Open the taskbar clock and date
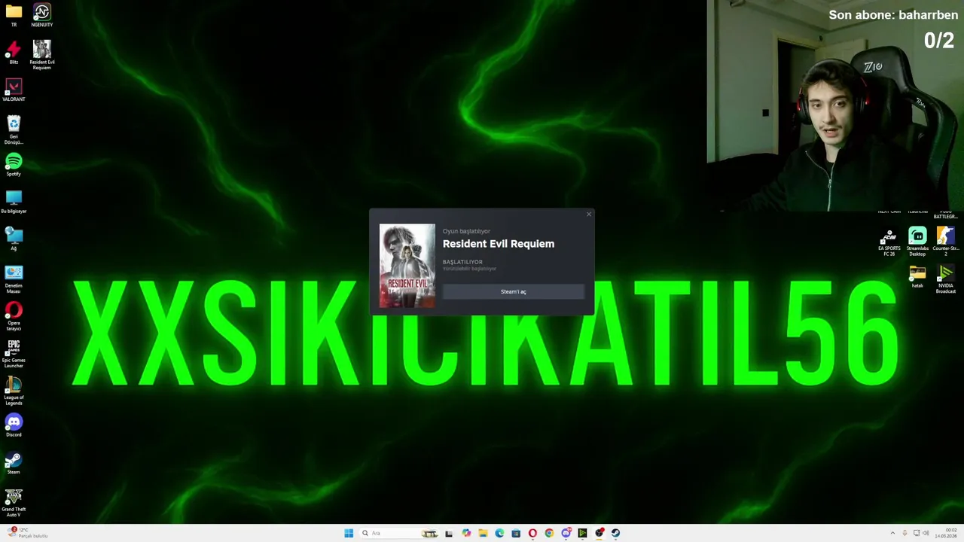The width and height of the screenshot is (964, 542). (x=947, y=533)
